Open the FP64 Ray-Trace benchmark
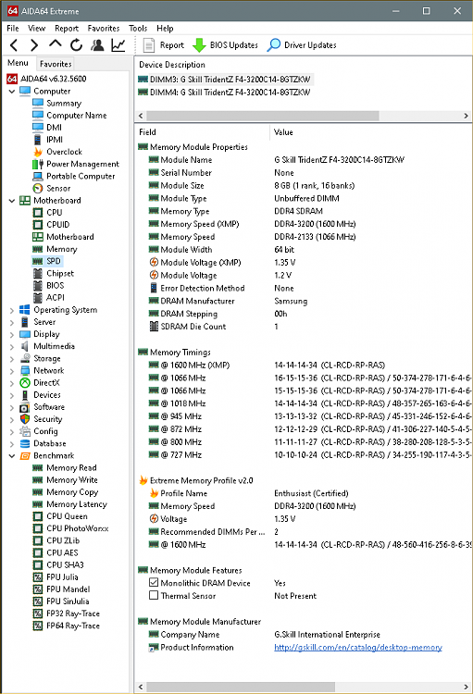Screen dimensions: 473x694 [67, 626]
